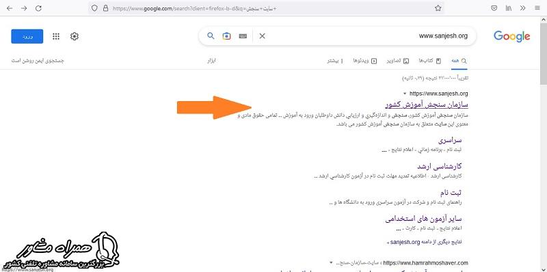The height and width of the screenshot is (272, 547).
Task: Open the ابزار (Tools) option
Action: [212, 61]
